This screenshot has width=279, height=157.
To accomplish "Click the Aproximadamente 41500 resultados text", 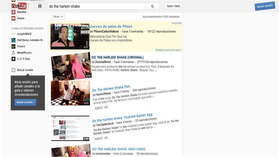I will tap(161, 17).
